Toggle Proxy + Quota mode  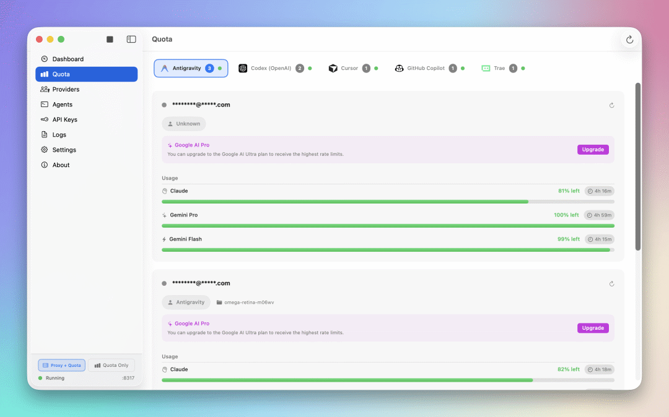pos(61,365)
